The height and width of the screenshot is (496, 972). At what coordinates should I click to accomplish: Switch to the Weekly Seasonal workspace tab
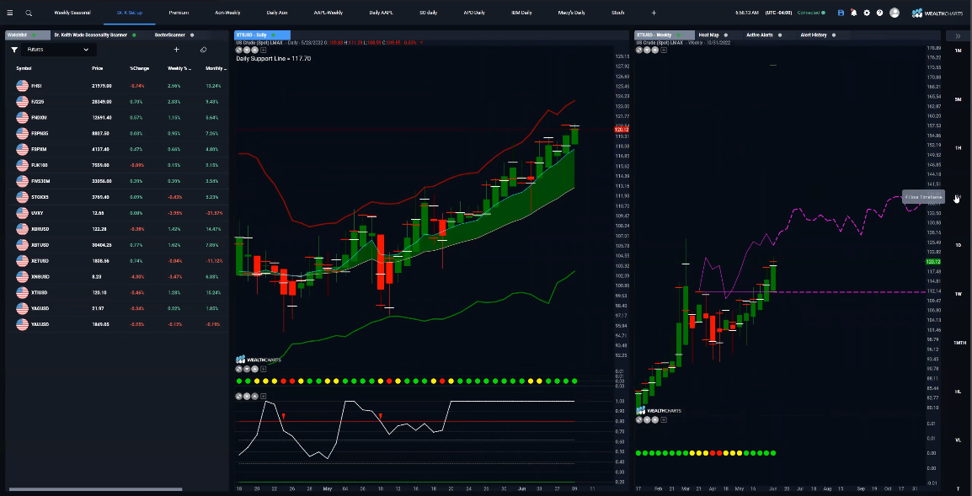[72, 13]
